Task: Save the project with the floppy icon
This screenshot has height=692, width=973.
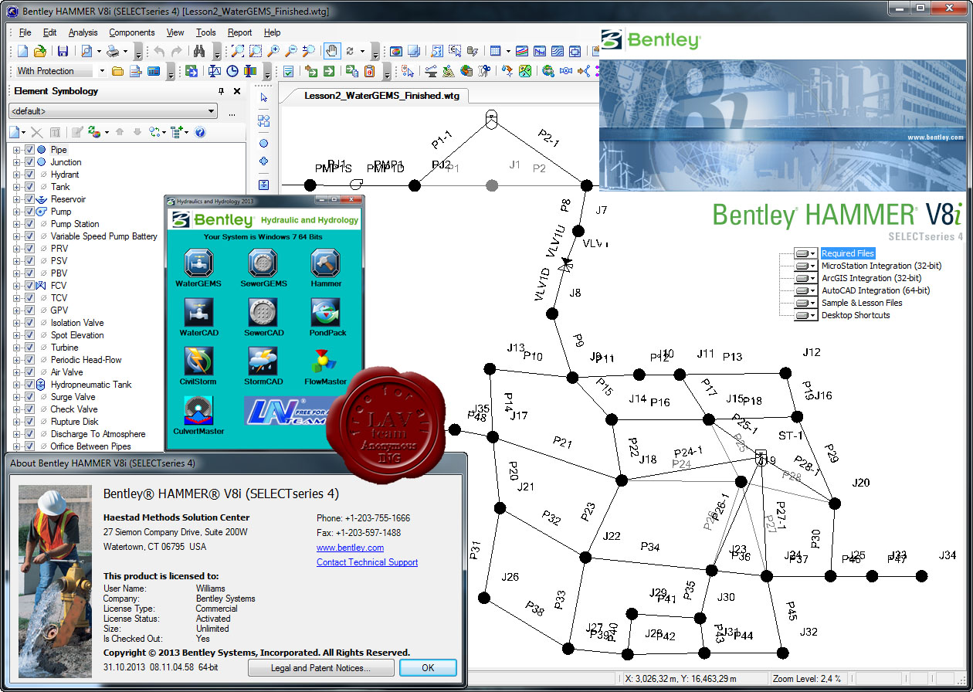Action: (x=63, y=52)
